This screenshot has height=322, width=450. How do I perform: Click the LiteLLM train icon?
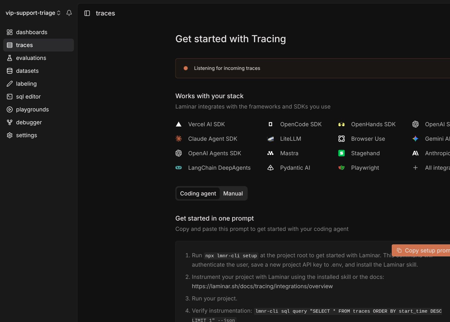(271, 139)
